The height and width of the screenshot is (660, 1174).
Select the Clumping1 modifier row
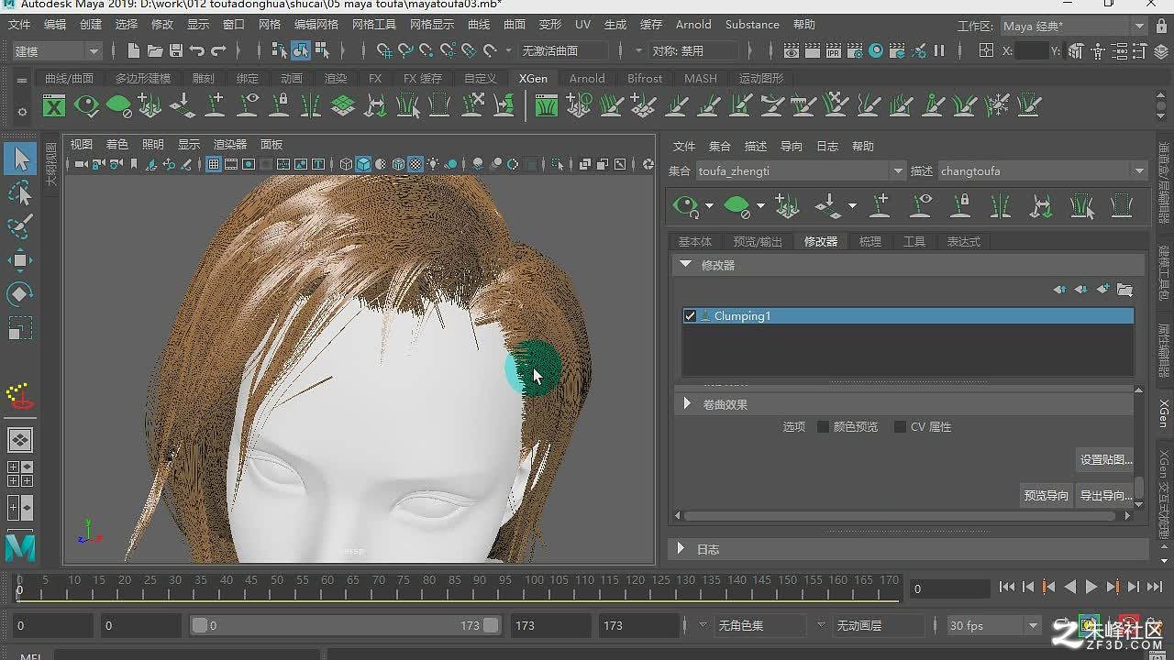pyautogui.click(x=908, y=315)
